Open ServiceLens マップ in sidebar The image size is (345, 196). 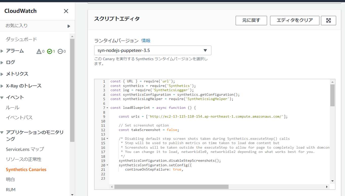[25, 149]
